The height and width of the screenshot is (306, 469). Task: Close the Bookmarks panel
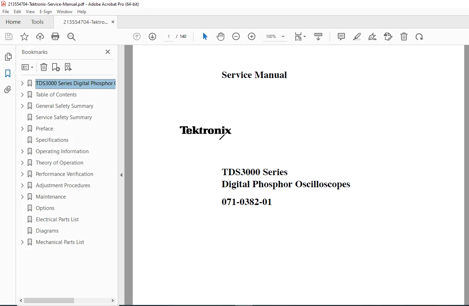[108, 52]
